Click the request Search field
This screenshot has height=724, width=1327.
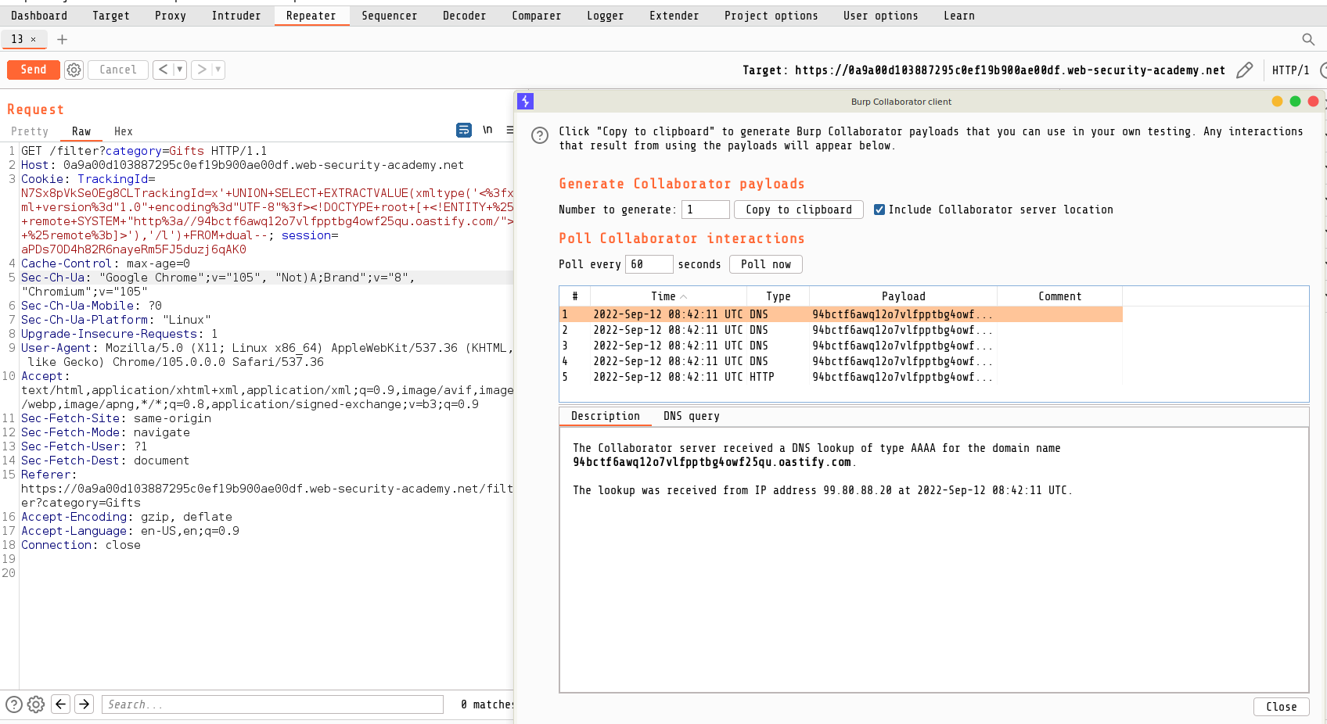point(272,704)
